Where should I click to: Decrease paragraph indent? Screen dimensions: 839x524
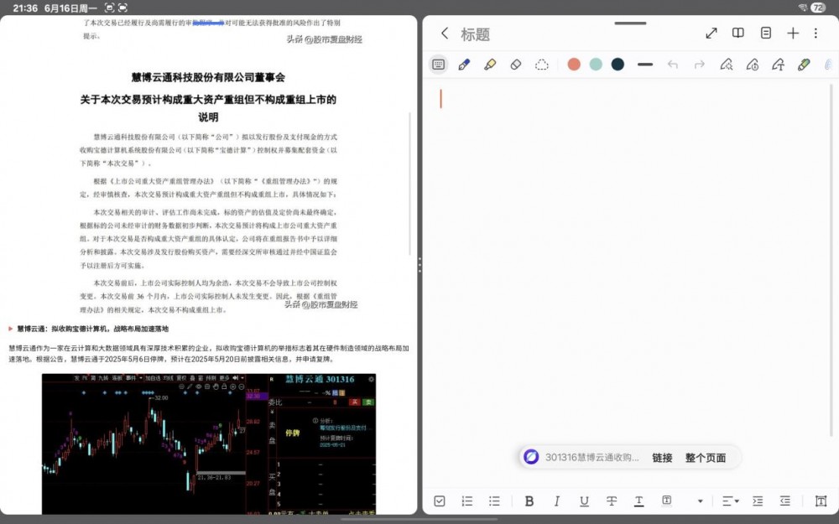pyautogui.click(x=785, y=501)
